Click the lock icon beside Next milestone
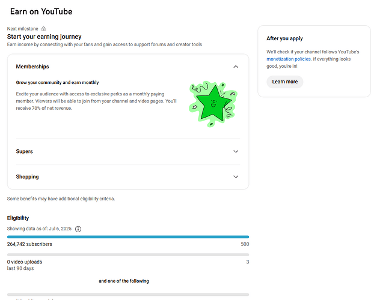This screenshot has height=300, width=374. (x=43, y=29)
